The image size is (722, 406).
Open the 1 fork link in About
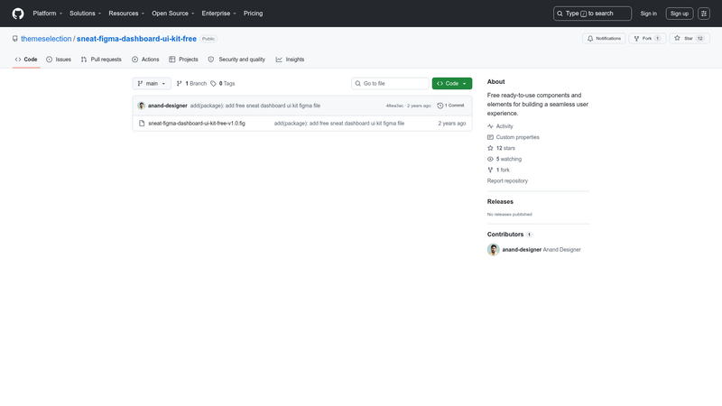(498, 170)
